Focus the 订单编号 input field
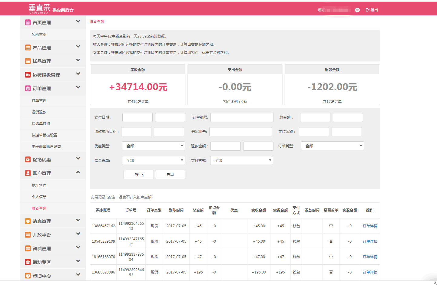This screenshot has height=285, width=437. coord(242,117)
